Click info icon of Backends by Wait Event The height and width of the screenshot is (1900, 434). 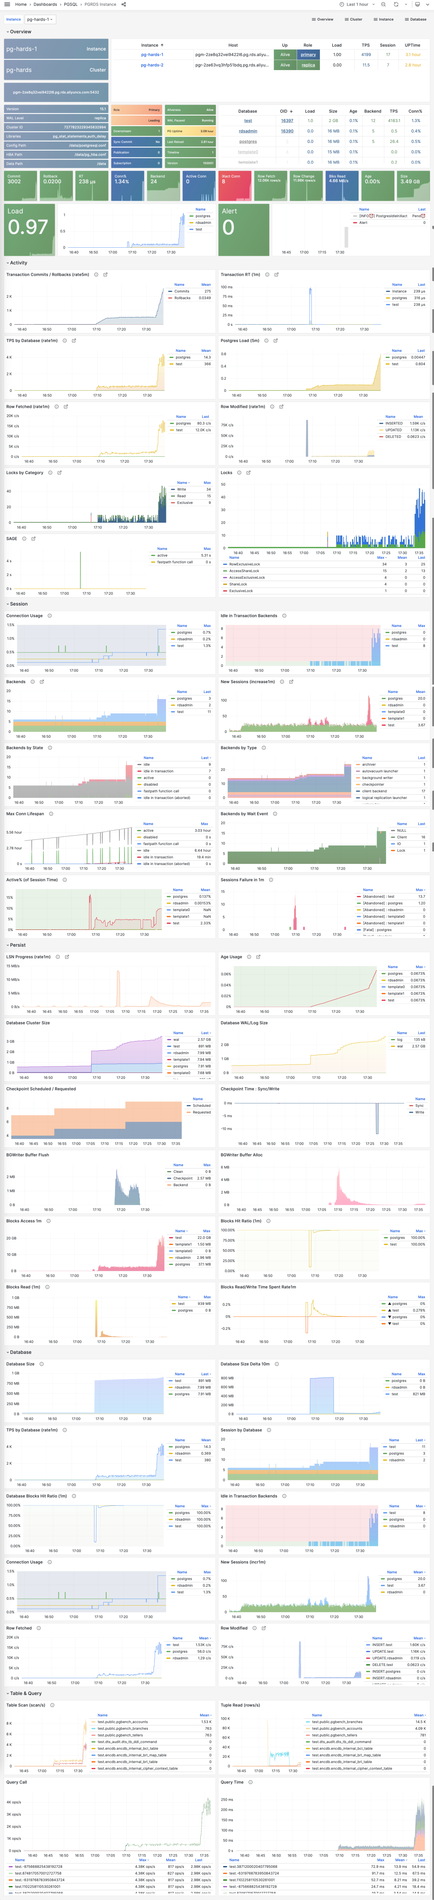pos(275,813)
